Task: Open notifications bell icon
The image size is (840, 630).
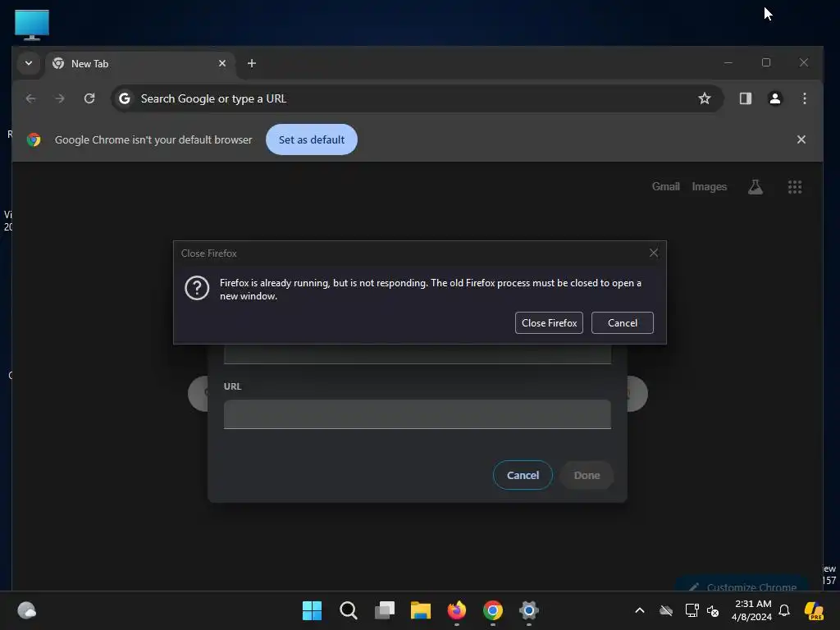Action: click(x=784, y=610)
